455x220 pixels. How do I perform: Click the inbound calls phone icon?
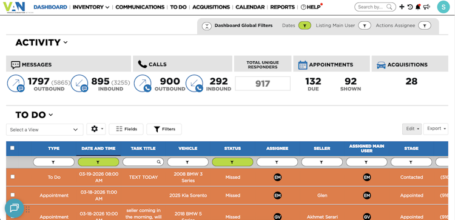pos(194,84)
